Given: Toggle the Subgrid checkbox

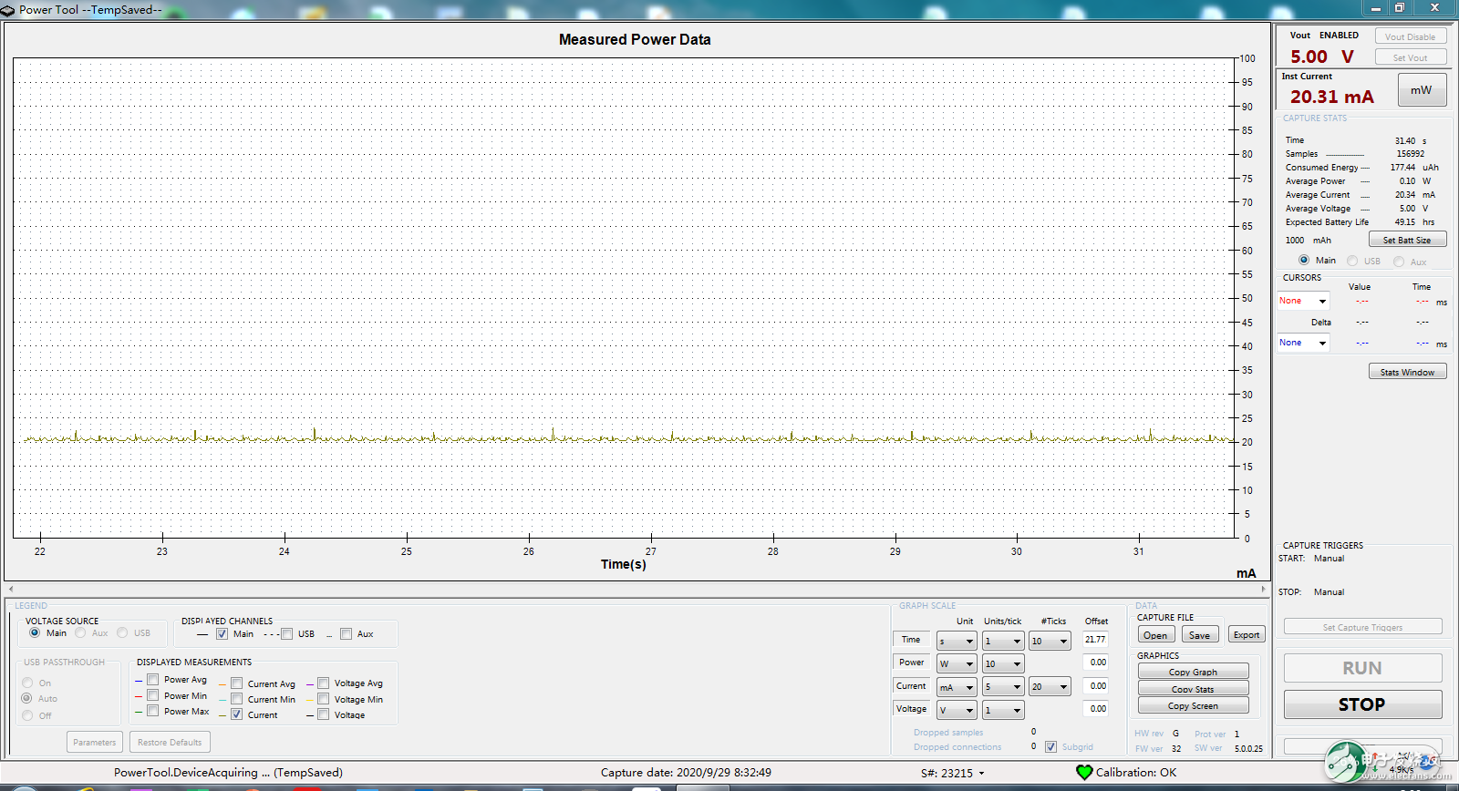Looking at the screenshot, I should (1050, 747).
